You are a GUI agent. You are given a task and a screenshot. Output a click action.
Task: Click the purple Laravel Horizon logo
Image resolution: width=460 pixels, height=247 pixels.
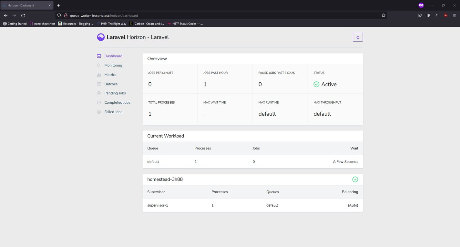coord(101,37)
